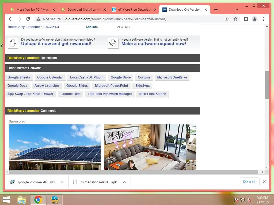This screenshot has height=205, width=274.
Task: Close the Download Old Versions tab
Action: pos(206,10)
